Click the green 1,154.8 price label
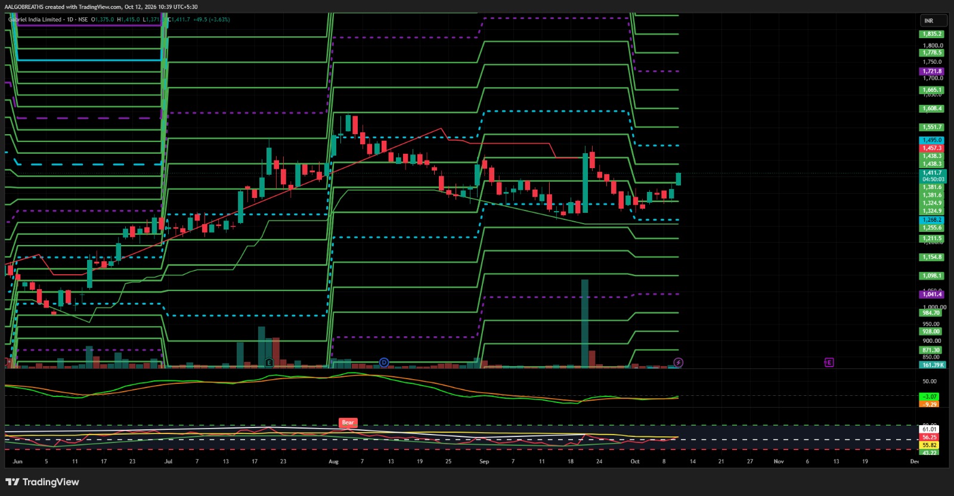 click(933, 257)
